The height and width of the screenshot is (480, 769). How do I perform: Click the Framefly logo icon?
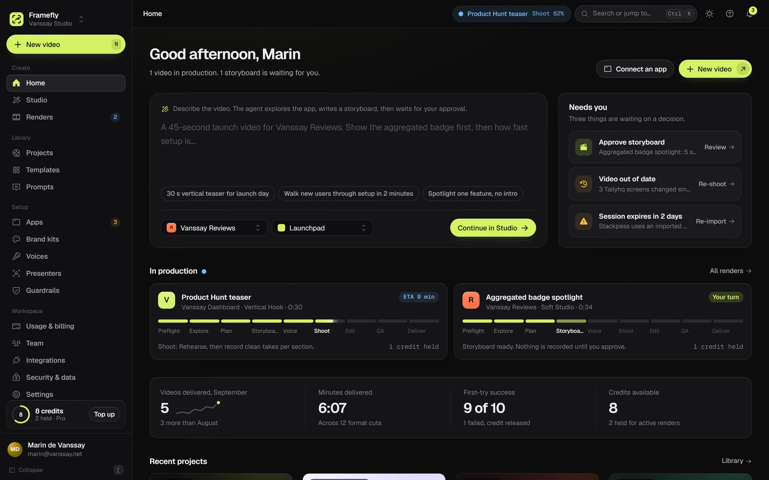pos(16,19)
